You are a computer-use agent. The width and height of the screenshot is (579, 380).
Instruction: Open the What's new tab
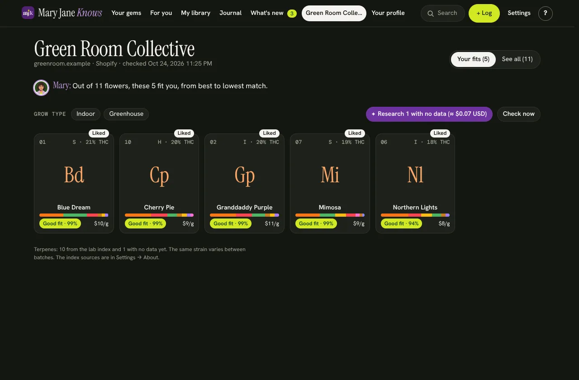(x=273, y=13)
